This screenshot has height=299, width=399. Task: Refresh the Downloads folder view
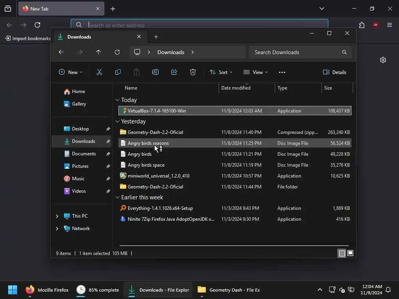[x=117, y=52]
